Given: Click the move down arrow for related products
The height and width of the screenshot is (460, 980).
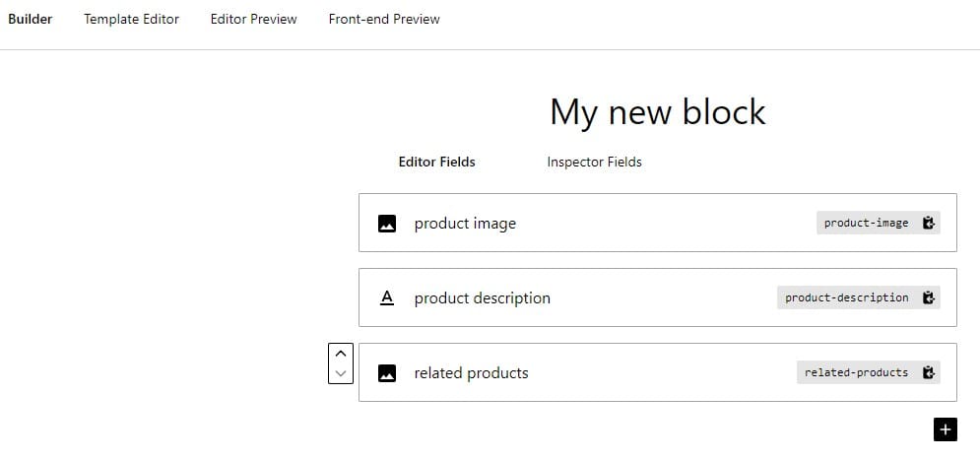Looking at the screenshot, I should [x=341, y=373].
